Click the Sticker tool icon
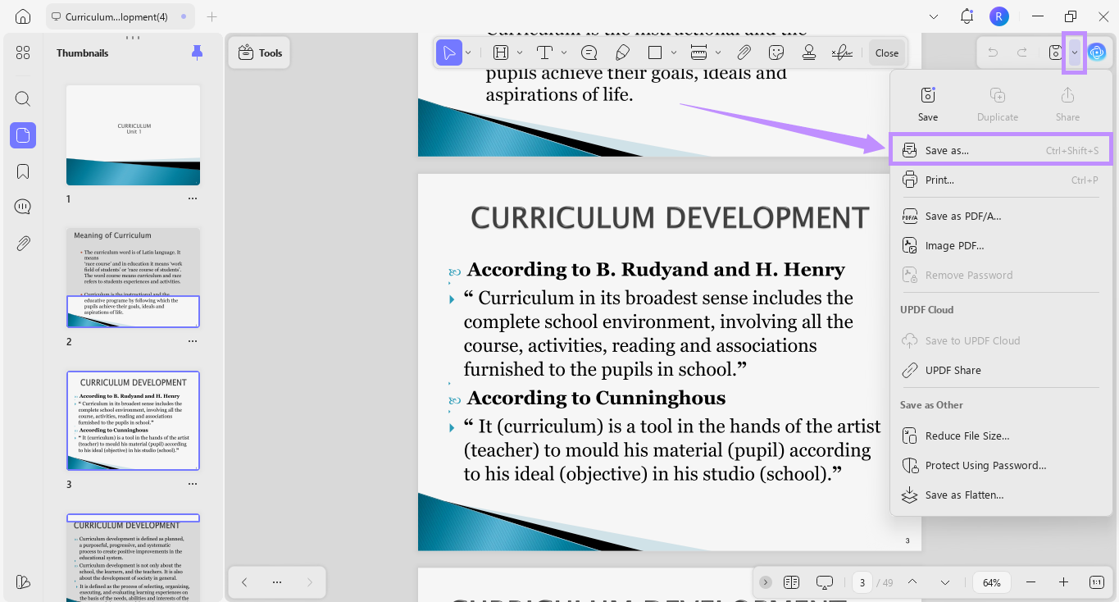Viewport: 1119px width, 602px height. [x=776, y=52]
